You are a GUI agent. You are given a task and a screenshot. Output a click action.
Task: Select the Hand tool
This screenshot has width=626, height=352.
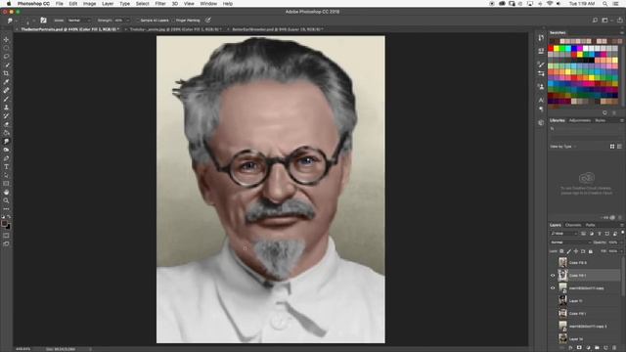click(x=6, y=192)
